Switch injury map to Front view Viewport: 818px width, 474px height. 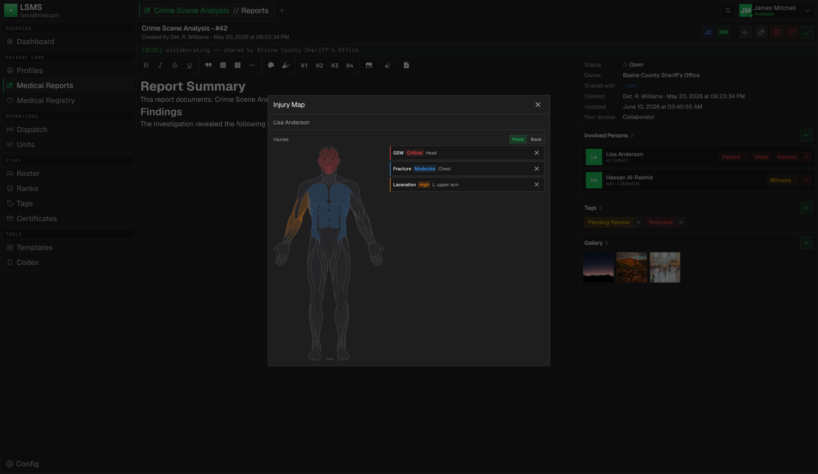point(518,139)
